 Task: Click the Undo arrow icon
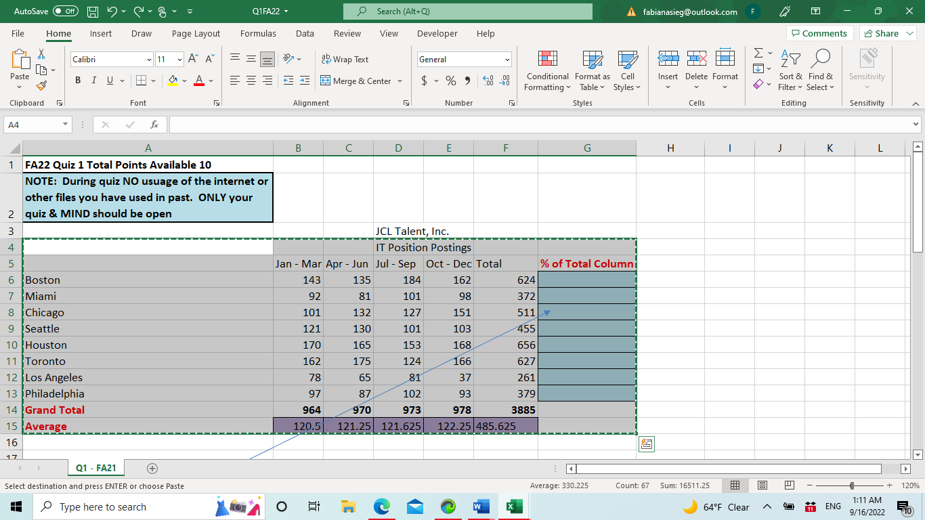coord(112,12)
